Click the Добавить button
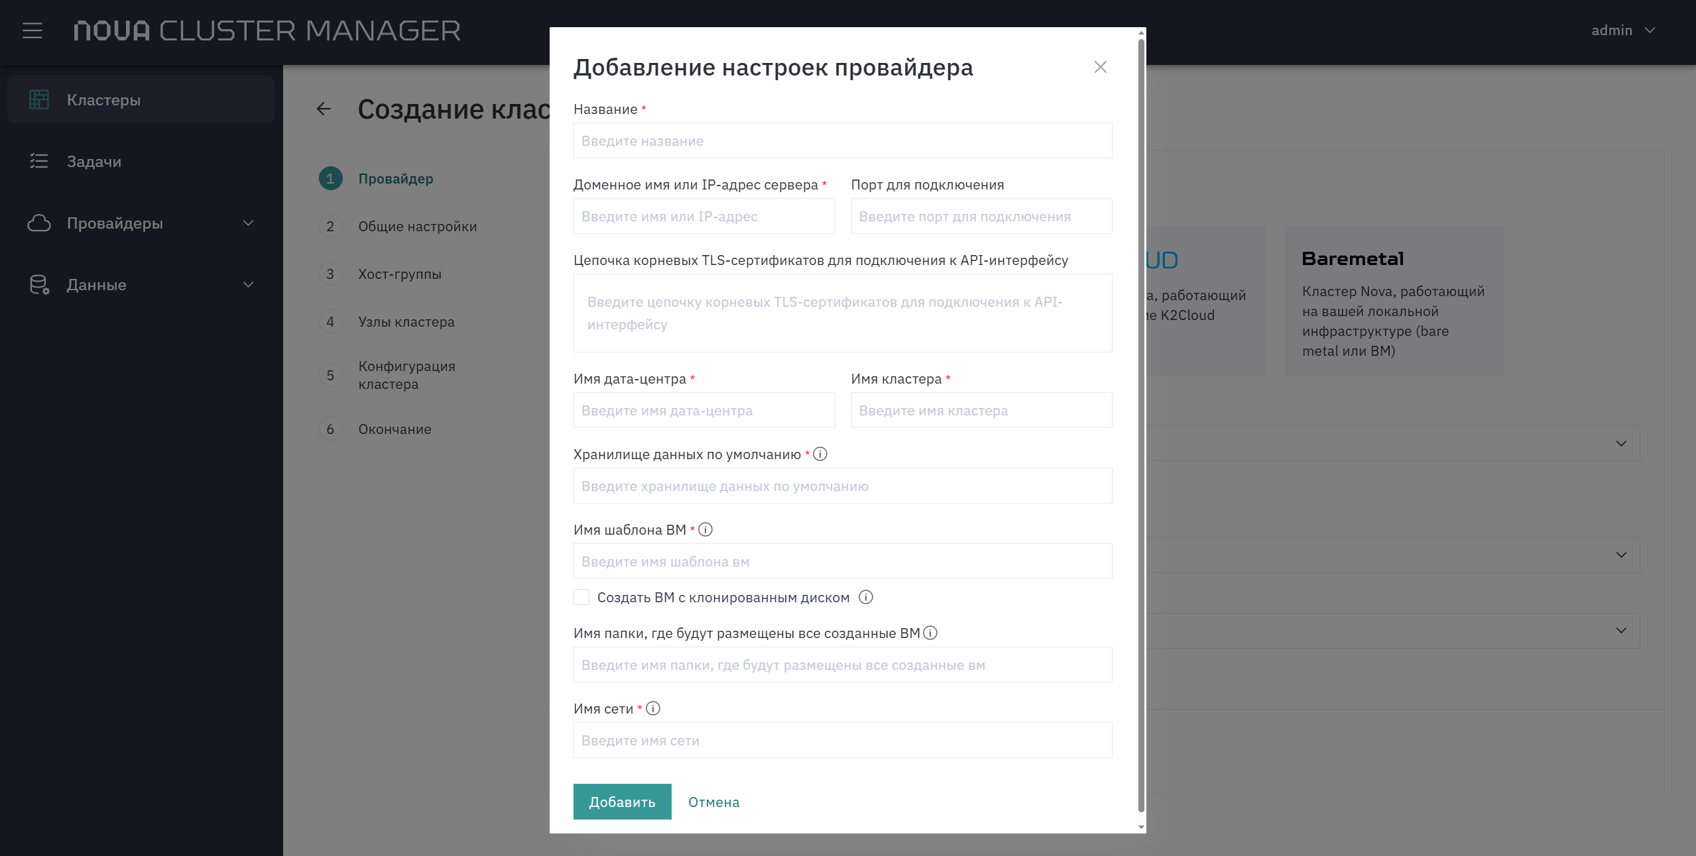 point(622,801)
